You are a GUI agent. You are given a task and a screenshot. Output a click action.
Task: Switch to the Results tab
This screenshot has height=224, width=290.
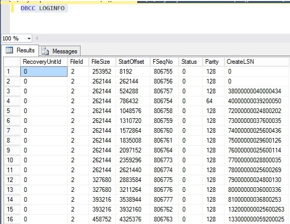point(20,50)
